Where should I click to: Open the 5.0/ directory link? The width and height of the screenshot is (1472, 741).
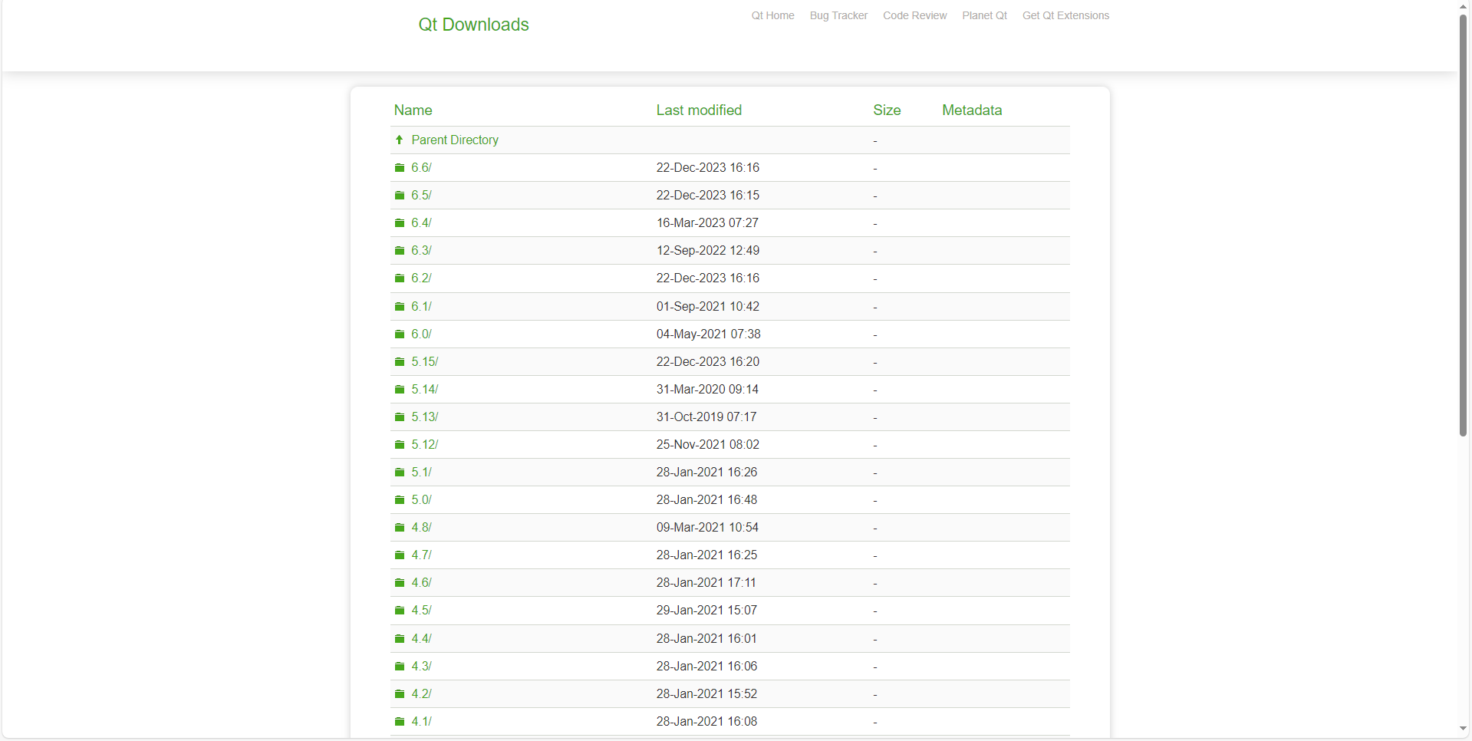coord(421,499)
